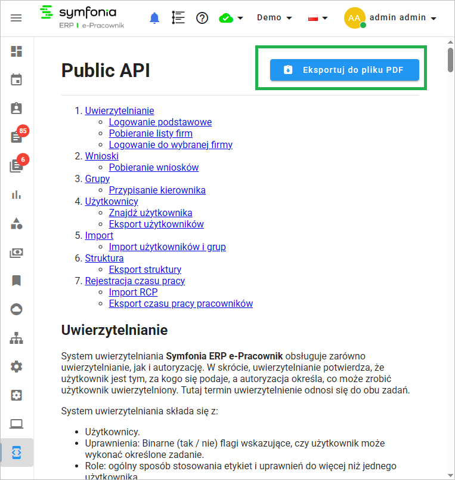The width and height of the screenshot is (455, 480).
Task: Click the AA user avatar
Action: pyautogui.click(x=355, y=18)
